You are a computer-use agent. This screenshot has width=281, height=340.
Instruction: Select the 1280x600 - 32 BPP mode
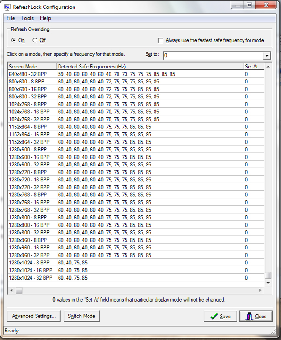click(136, 165)
